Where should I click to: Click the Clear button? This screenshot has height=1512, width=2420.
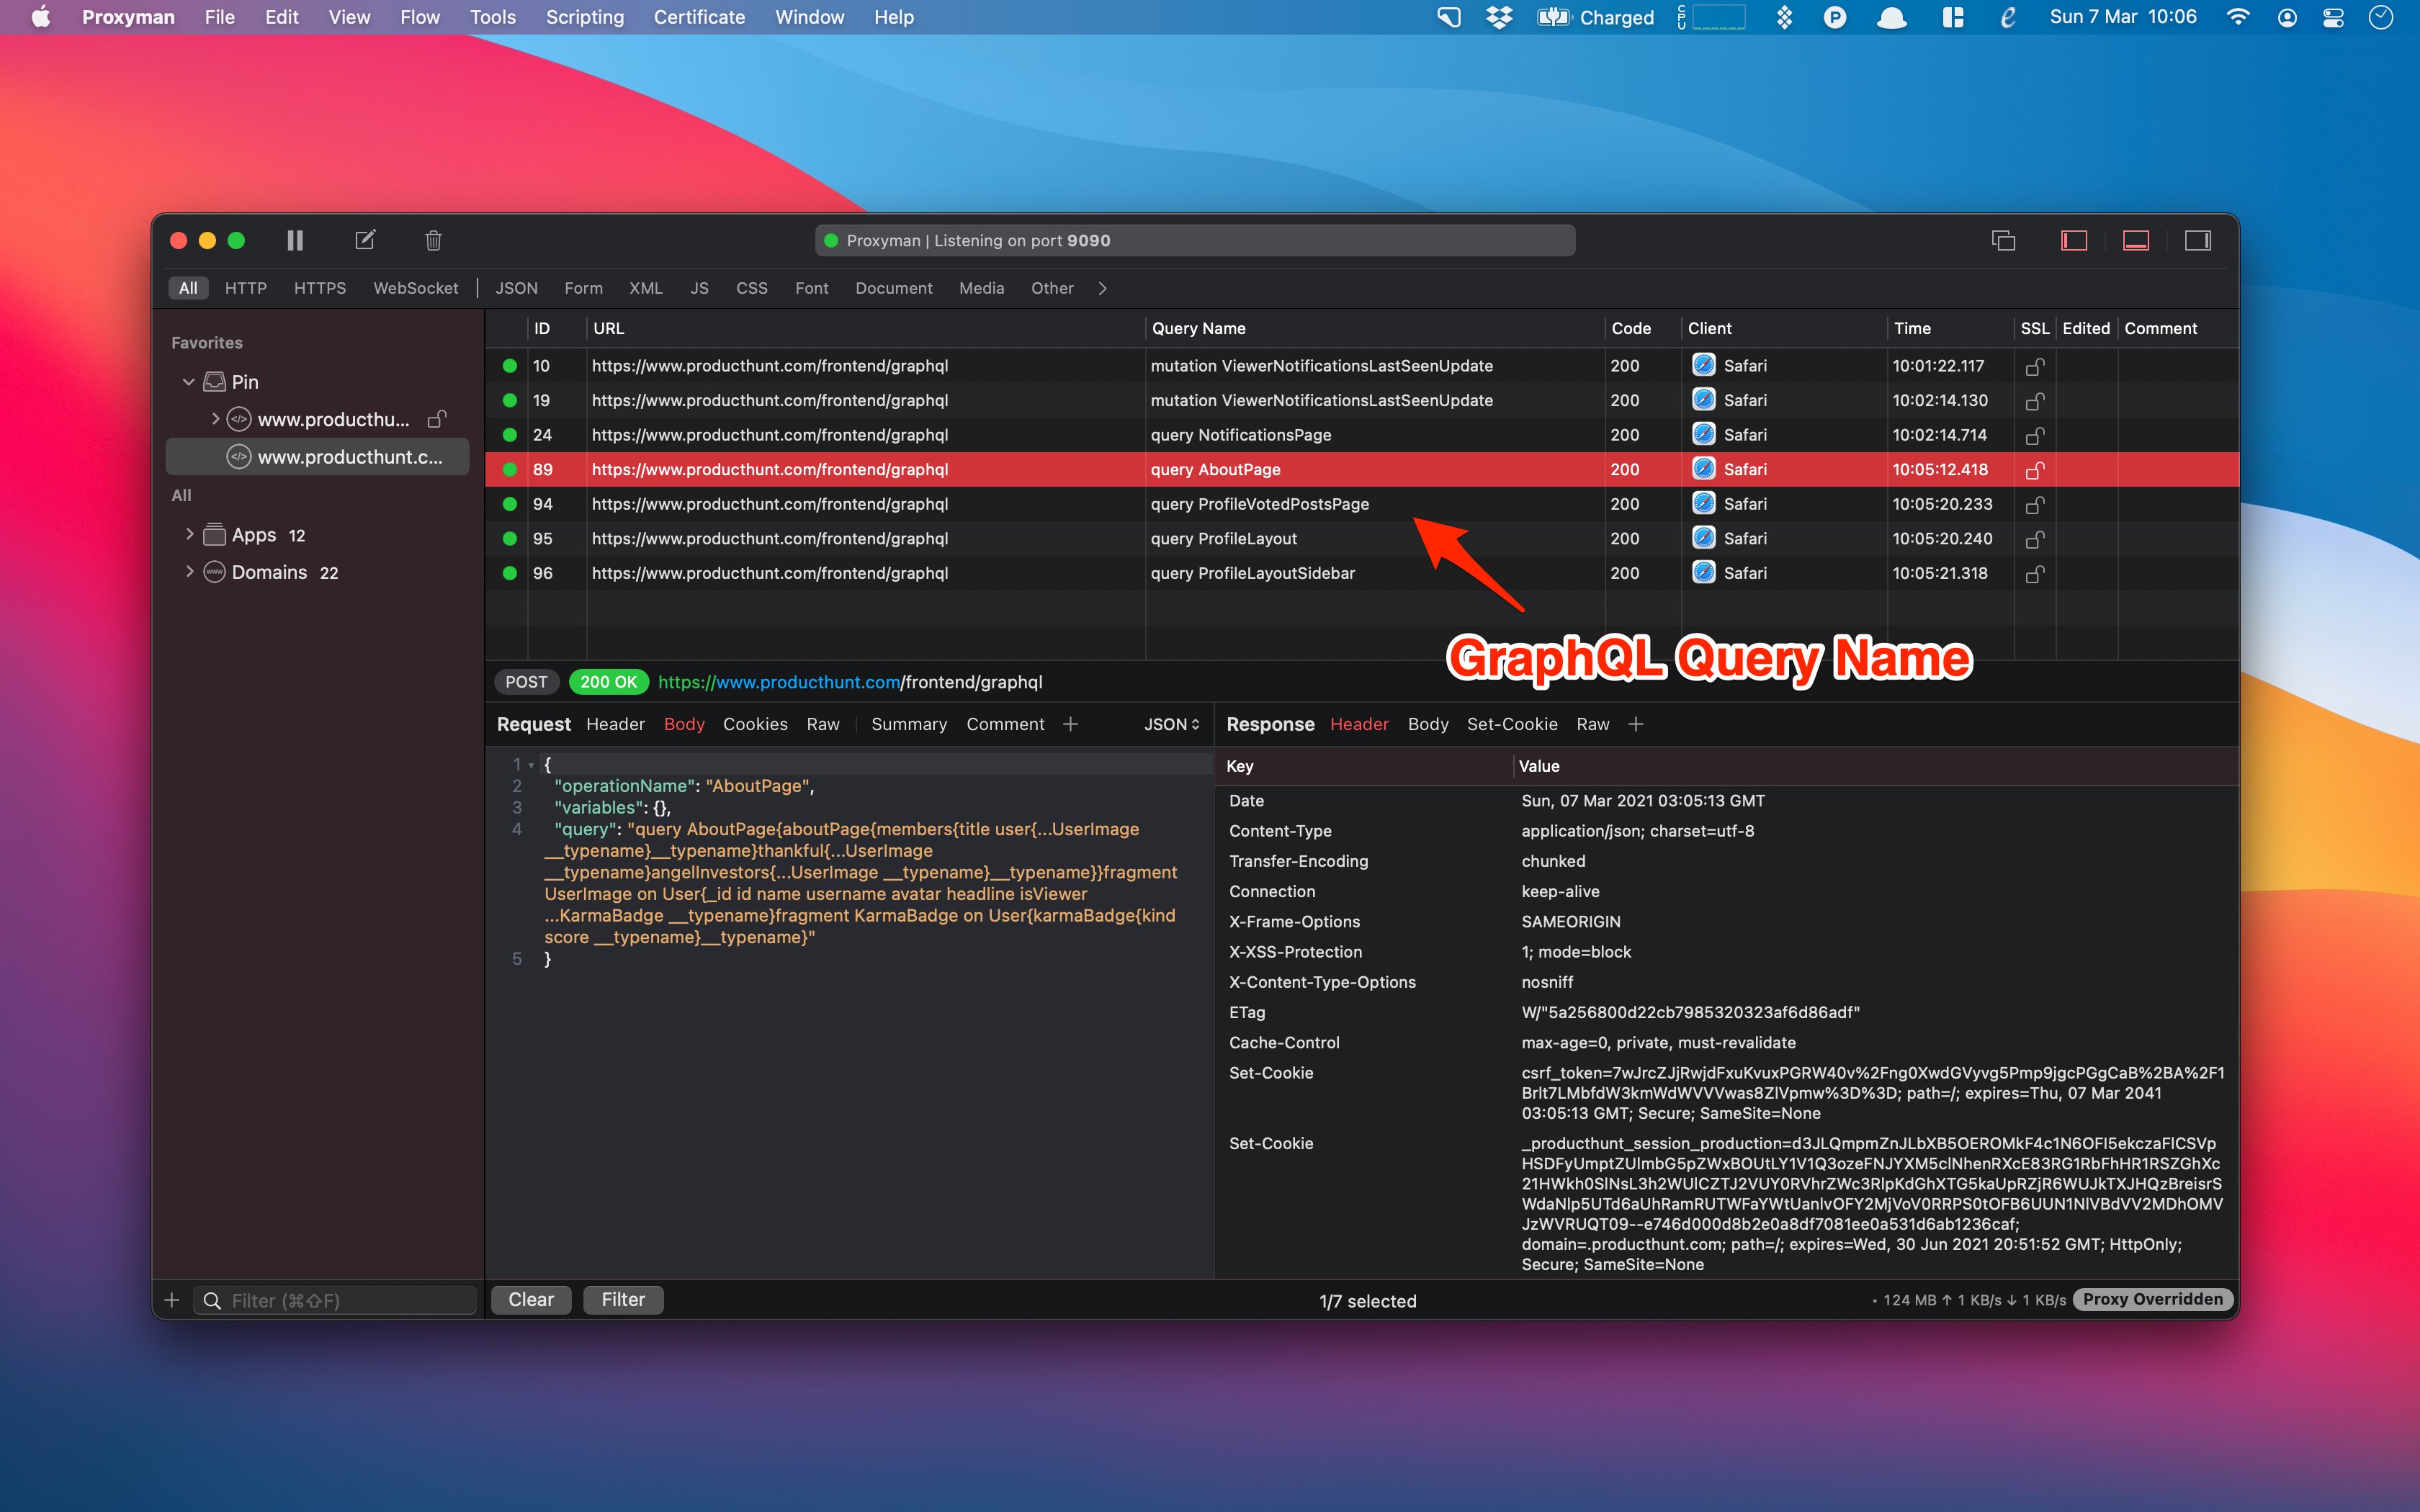[528, 1297]
